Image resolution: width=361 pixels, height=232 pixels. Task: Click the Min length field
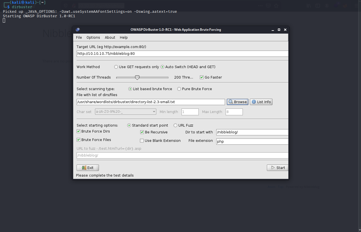coord(190,112)
